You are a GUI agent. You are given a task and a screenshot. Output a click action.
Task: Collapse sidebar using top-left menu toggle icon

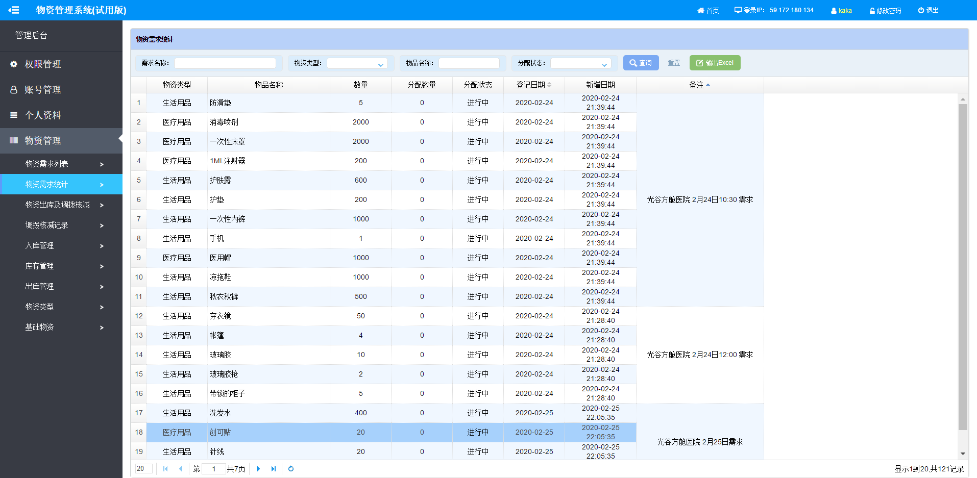[14, 10]
